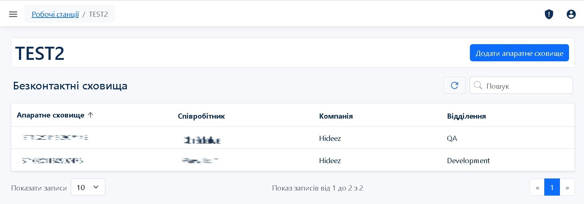This screenshot has width=584, height=204.
Task: Toggle sort arrow on Апаратне сховище column
Action: (91, 115)
